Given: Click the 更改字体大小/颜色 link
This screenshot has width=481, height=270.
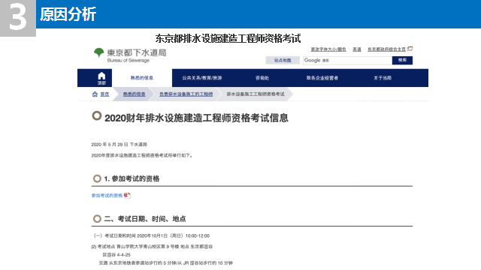Looking at the screenshot, I should click(328, 49).
